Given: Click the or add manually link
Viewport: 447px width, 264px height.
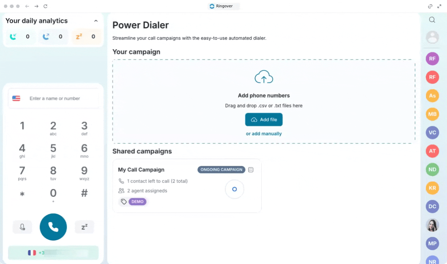Looking at the screenshot, I should 264,134.
